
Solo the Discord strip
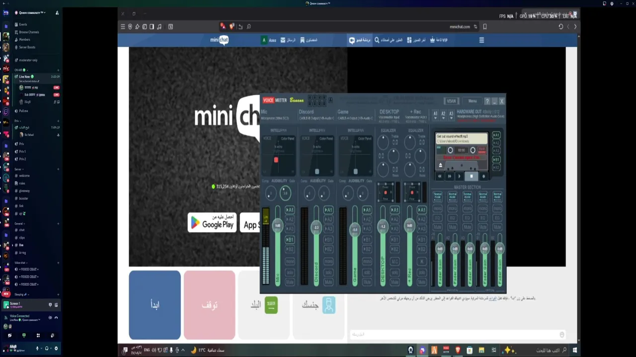coord(328,272)
